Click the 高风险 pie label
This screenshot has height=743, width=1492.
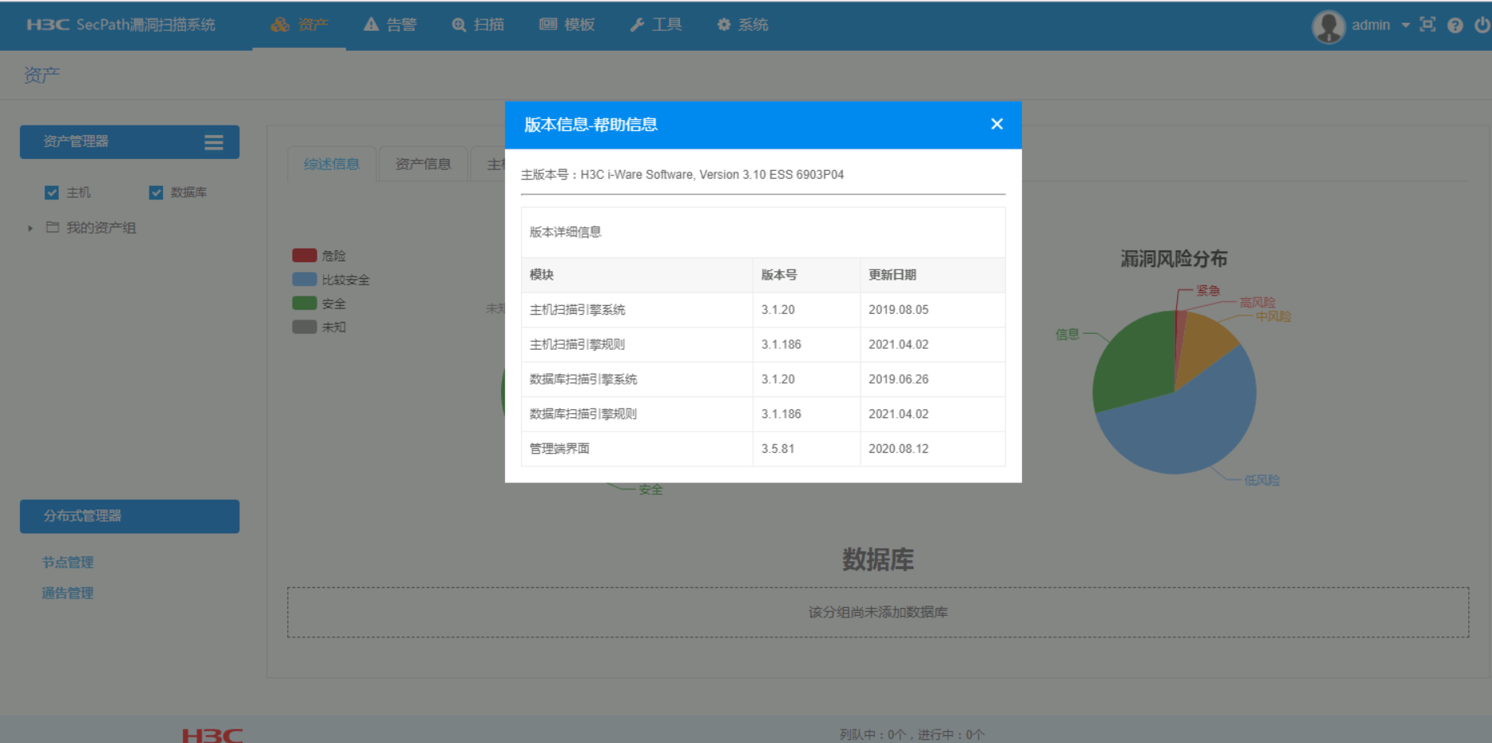point(1257,303)
